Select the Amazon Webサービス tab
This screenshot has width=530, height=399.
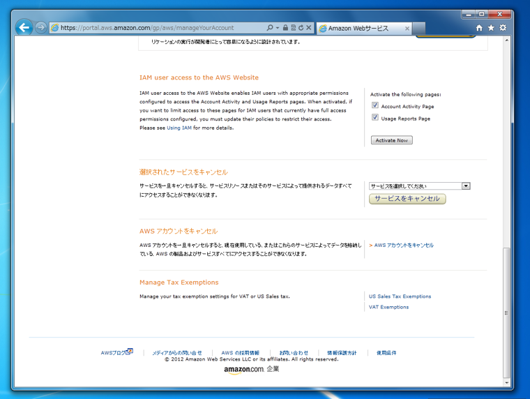[364, 29]
